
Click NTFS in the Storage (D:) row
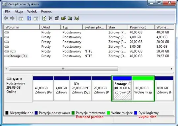88,56
